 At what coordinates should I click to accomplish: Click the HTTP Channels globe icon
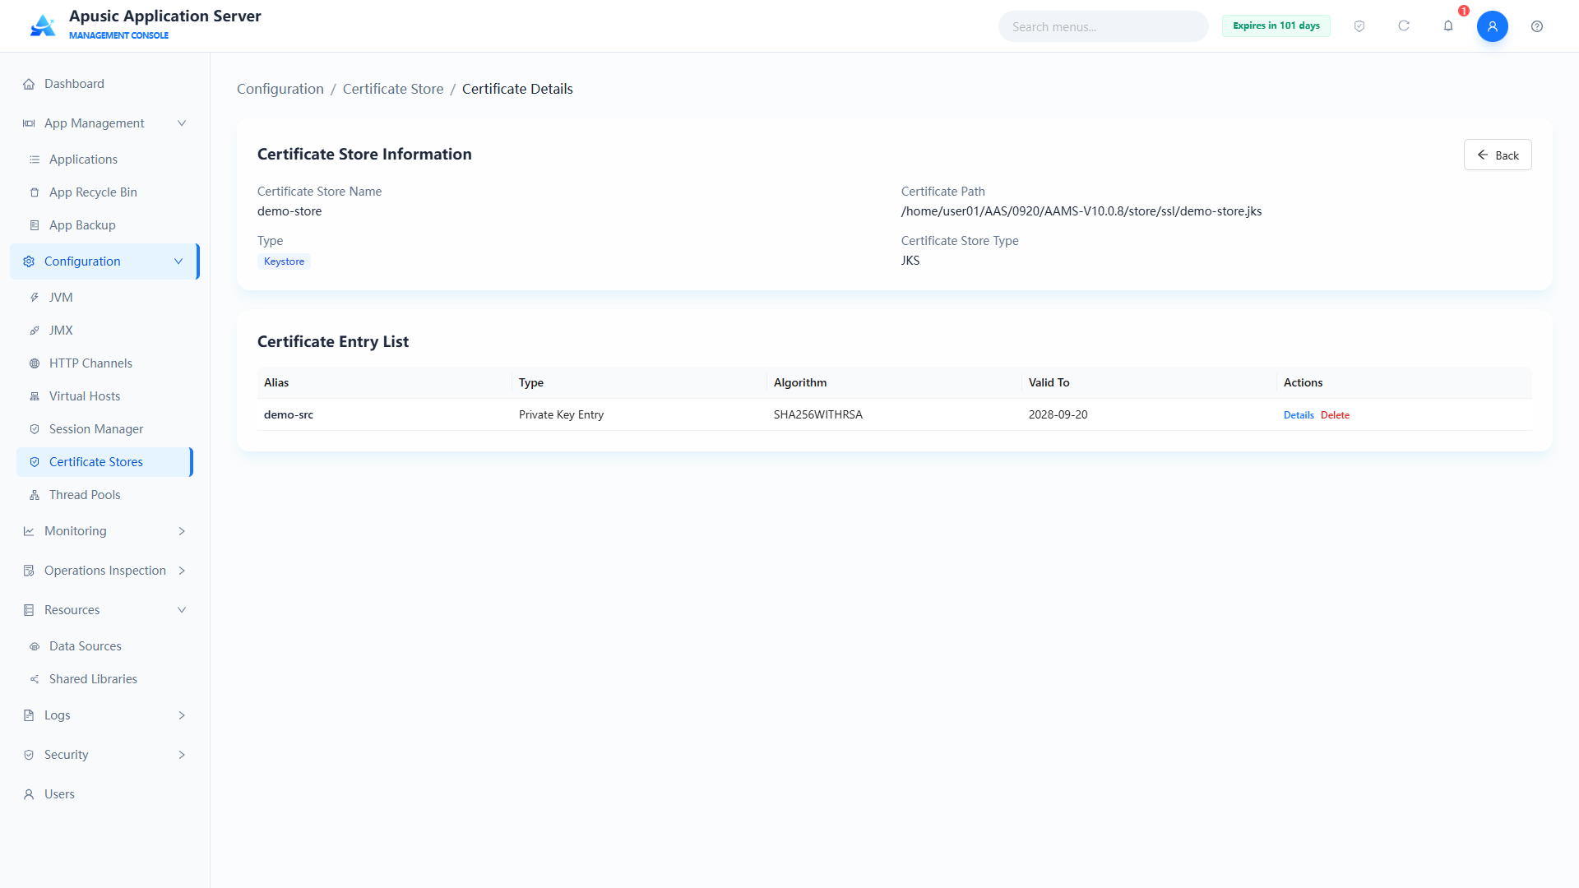35,363
